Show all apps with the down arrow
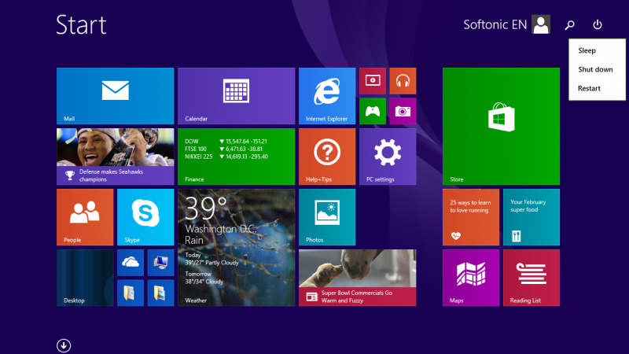Viewport: 629px width, 354px height. [x=64, y=345]
